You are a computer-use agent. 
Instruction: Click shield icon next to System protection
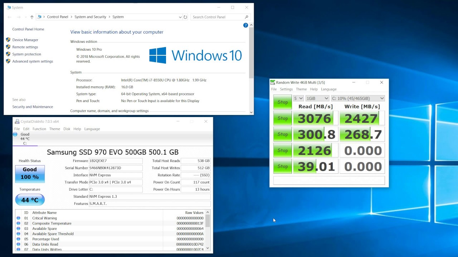pyautogui.click(x=8, y=54)
